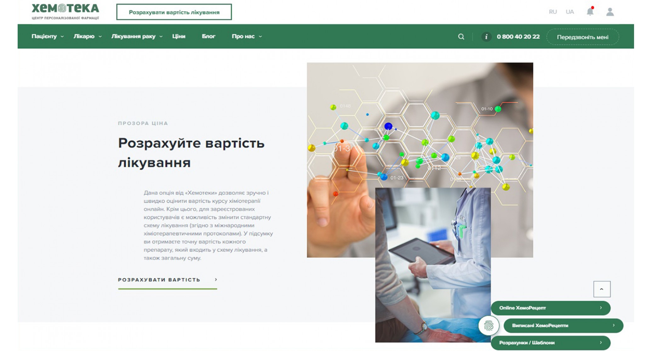Screen dimensions: 652x351
Task: Open Online ХемоРецепт quick button
Action: pos(551,308)
